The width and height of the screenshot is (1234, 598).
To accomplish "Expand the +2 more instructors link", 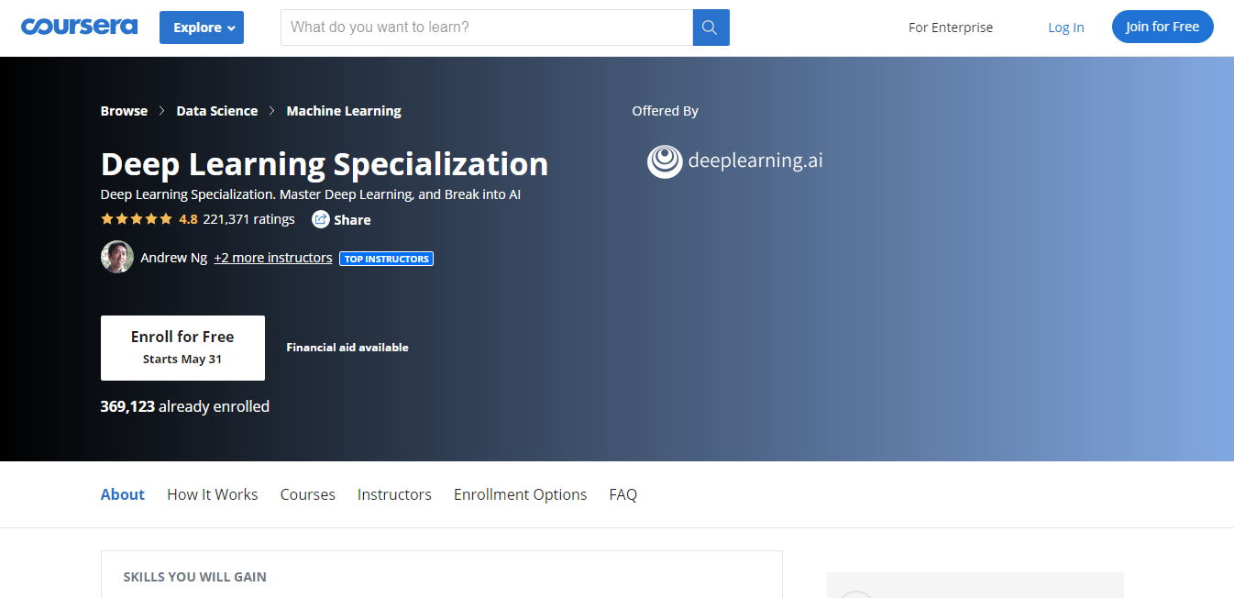I will pos(273,258).
